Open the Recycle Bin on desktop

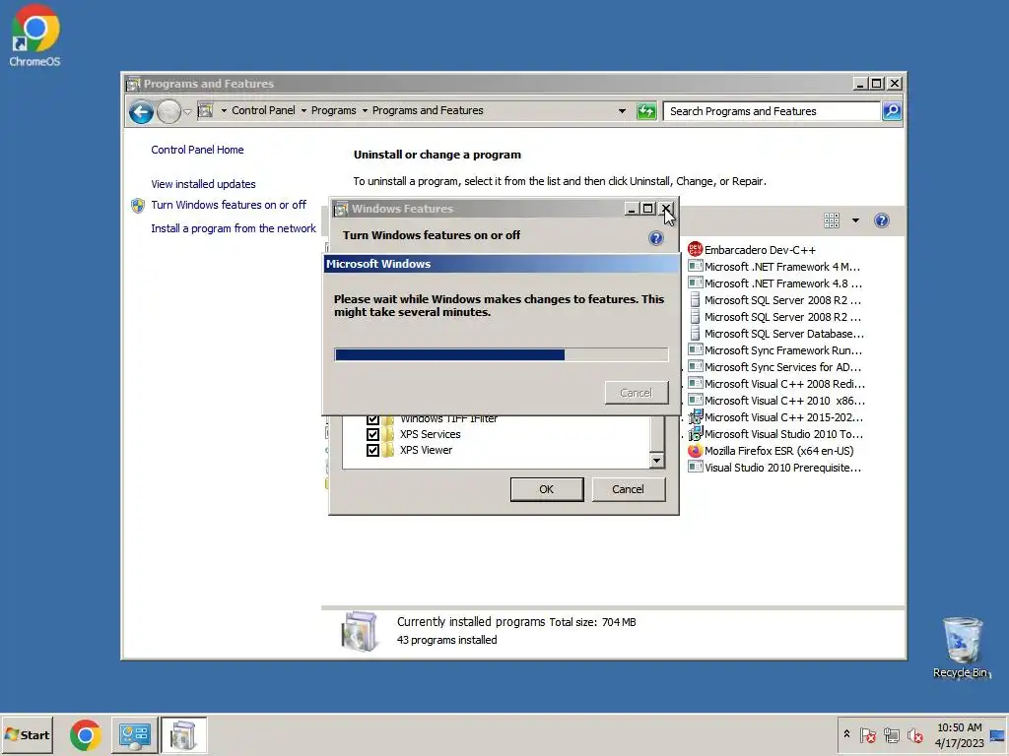coord(962,648)
